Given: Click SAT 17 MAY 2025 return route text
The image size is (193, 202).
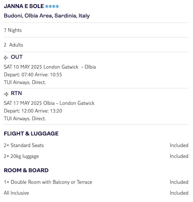Looking at the screenshot, I should [x=49, y=103].
